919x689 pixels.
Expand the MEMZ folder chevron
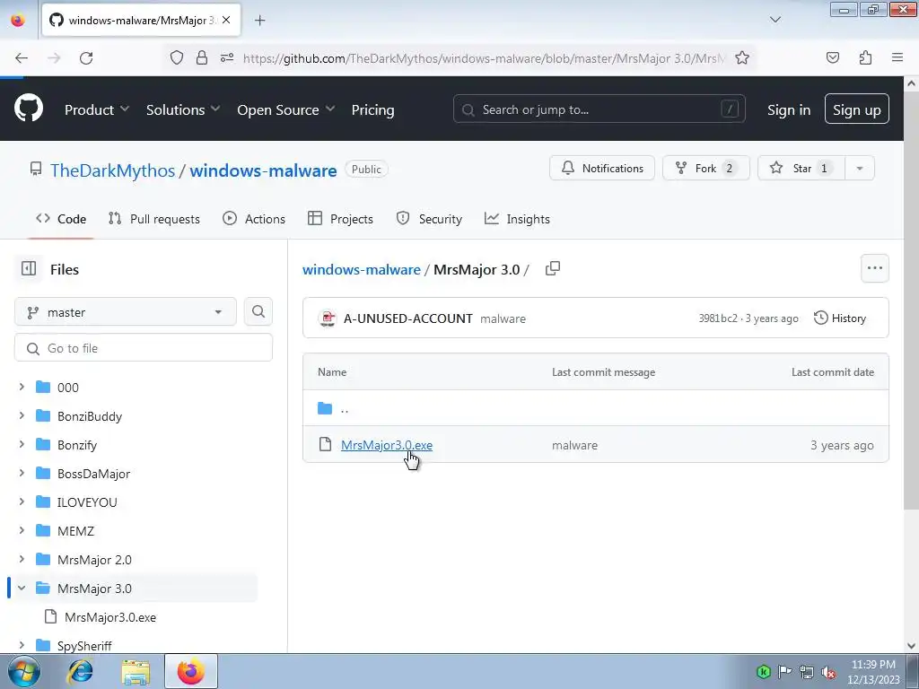[x=22, y=530]
